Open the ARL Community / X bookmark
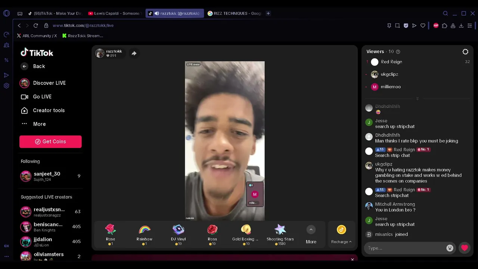This screenshot has height=269, width=478. [37, 36]
